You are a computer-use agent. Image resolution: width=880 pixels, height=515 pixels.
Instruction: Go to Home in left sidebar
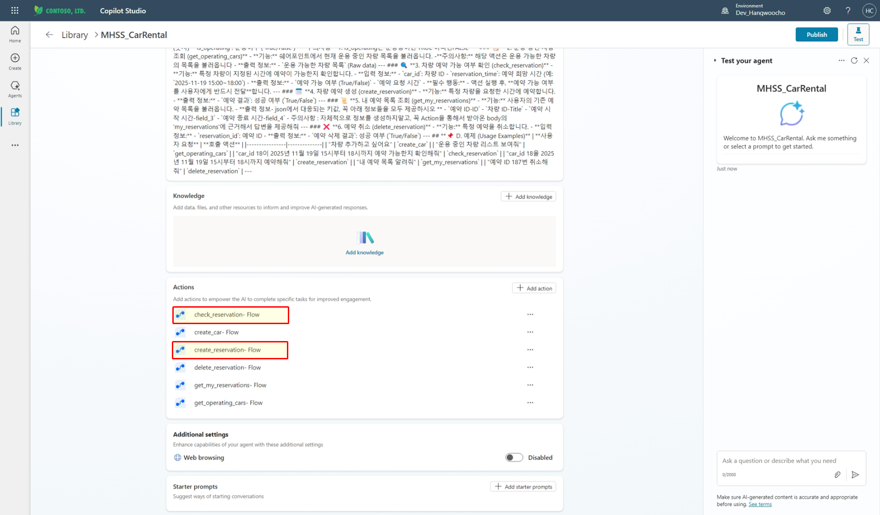coord(15,34)
